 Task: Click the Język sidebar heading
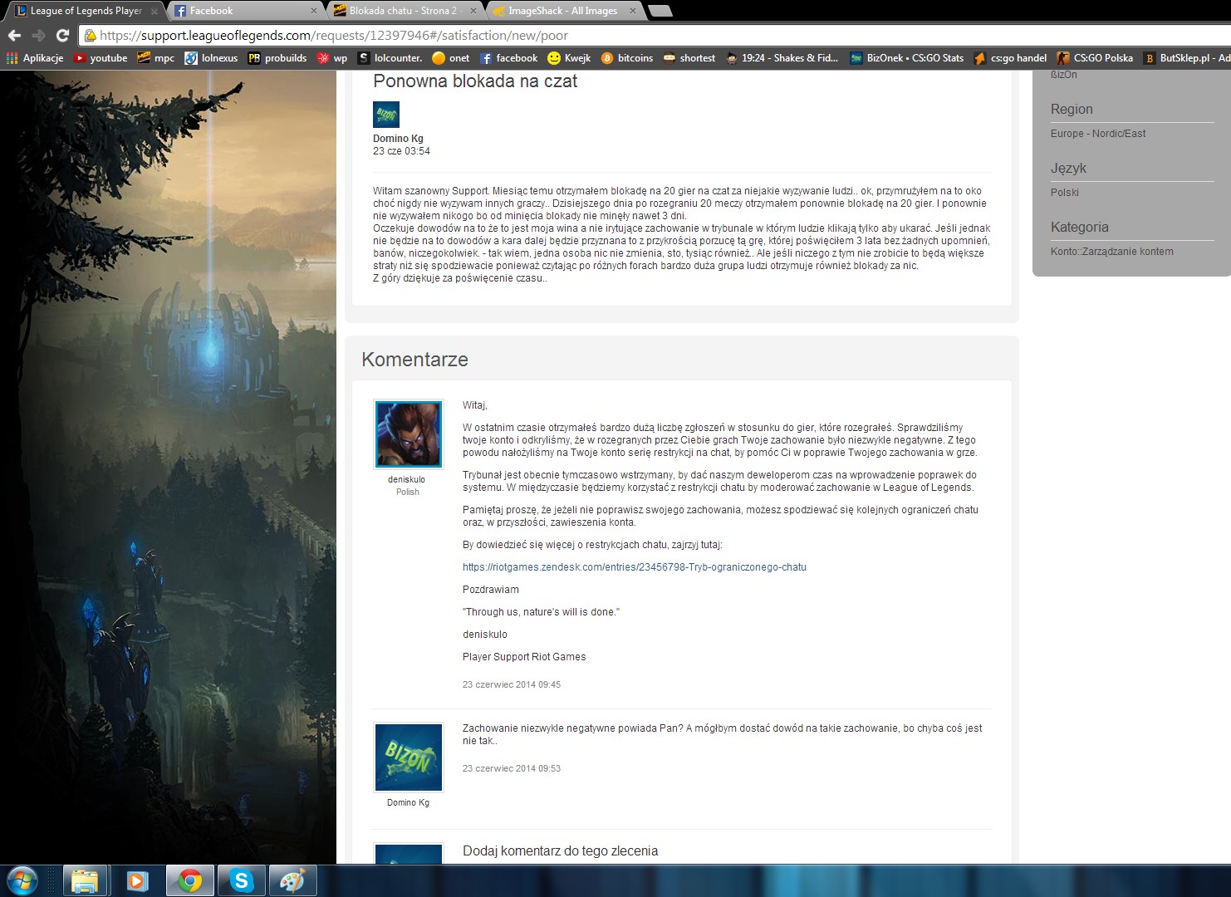tap(1068, 169)
